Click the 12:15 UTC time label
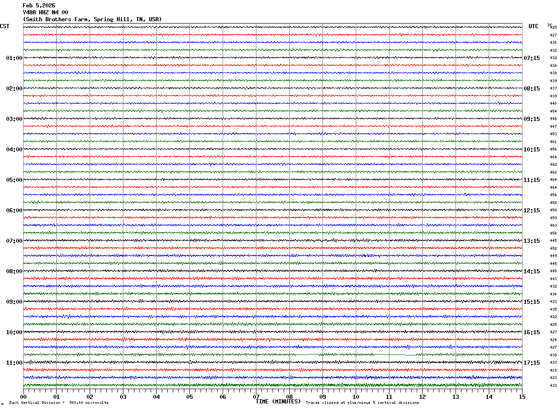The width and height of the screenshot is (559, 409). [x=532, y=211]
